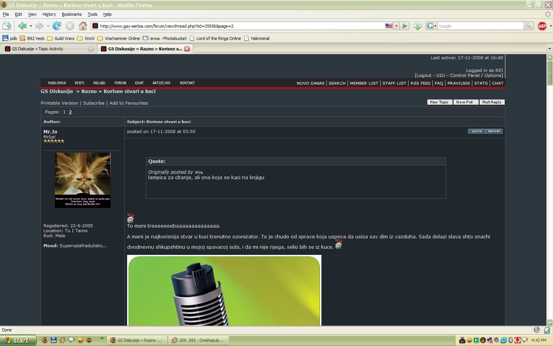Open the forward history dropdown arrow
The width and height of the screenshot is (553, 346).
[x=48, y=26]
